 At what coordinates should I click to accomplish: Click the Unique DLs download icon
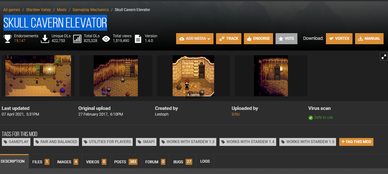(45, 39)
